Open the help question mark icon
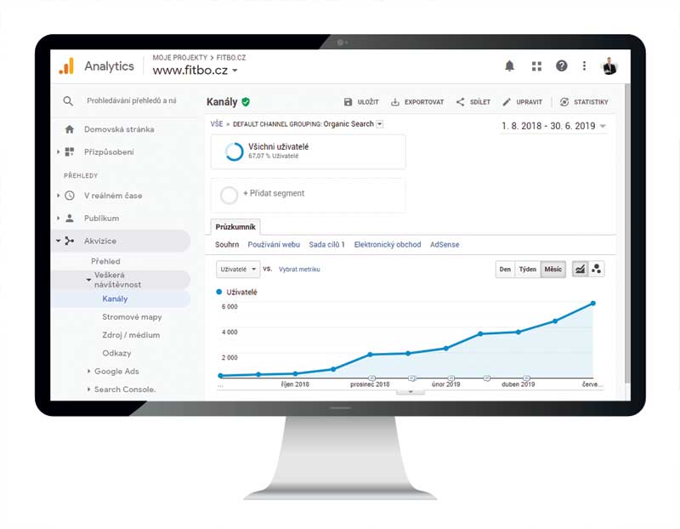The height and width of the screenshot is (529, 680). (x=562, y=66)
